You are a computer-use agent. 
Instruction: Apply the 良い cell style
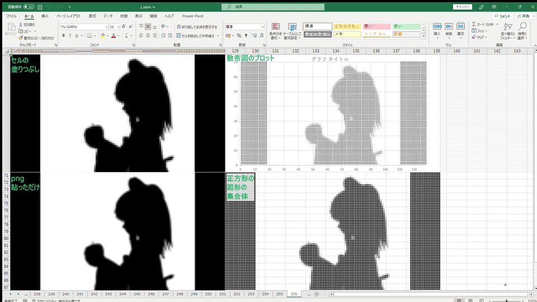[x=407, y=26]
